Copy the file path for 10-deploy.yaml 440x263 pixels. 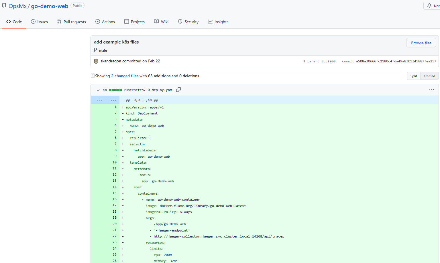[178, 90]
